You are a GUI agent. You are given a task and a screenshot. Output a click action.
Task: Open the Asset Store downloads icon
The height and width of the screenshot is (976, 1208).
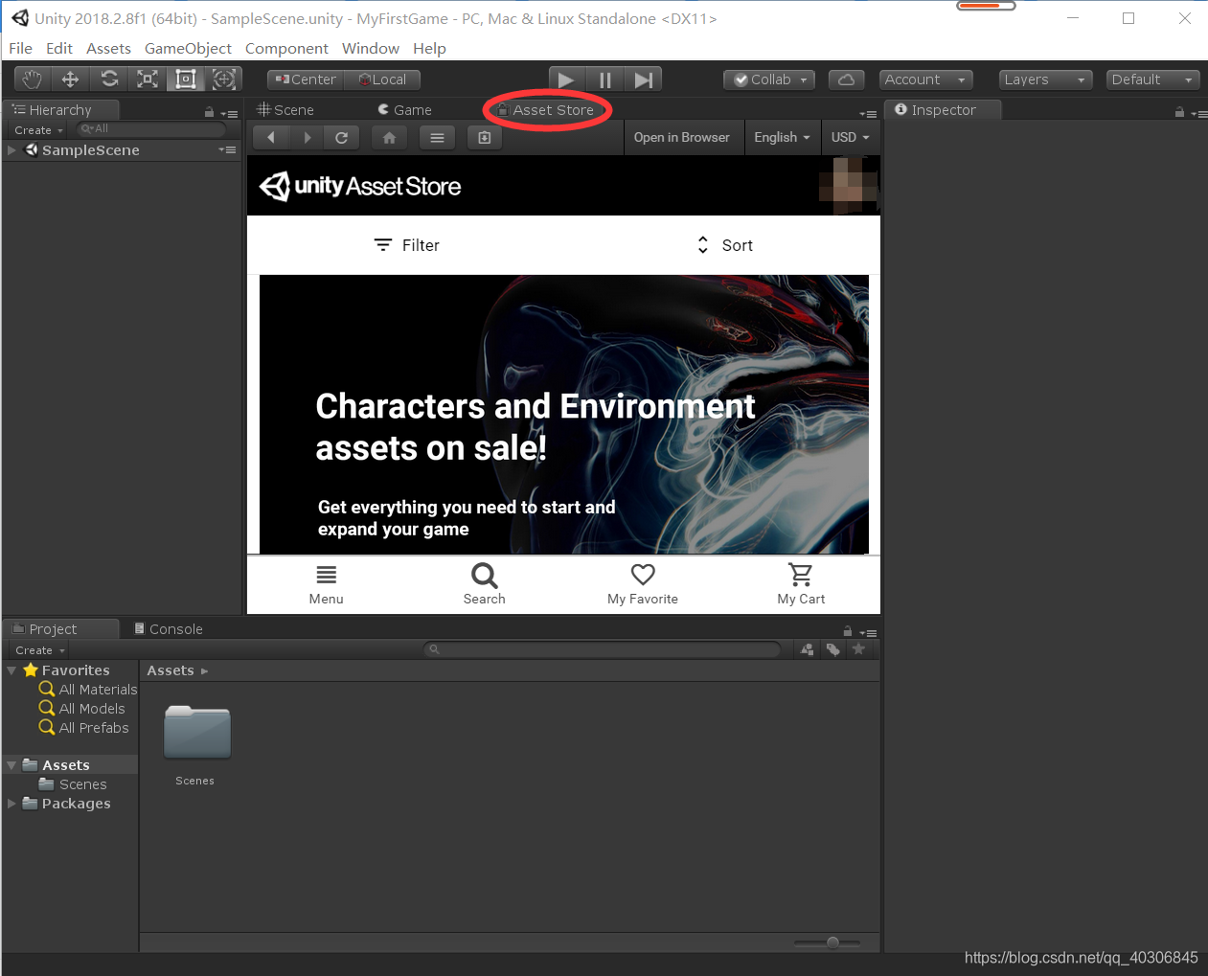pyautogui.click(x=485, y=138)
